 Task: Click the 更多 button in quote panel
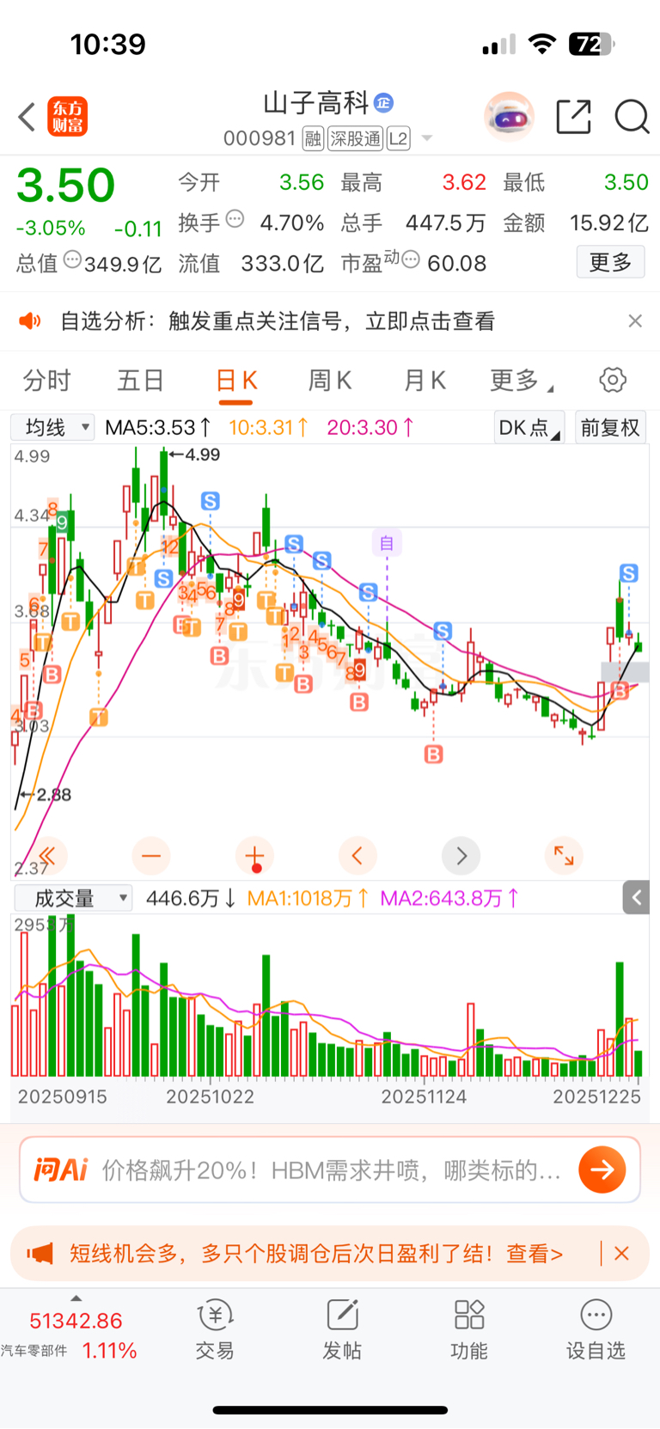click(x=610, y=262)
